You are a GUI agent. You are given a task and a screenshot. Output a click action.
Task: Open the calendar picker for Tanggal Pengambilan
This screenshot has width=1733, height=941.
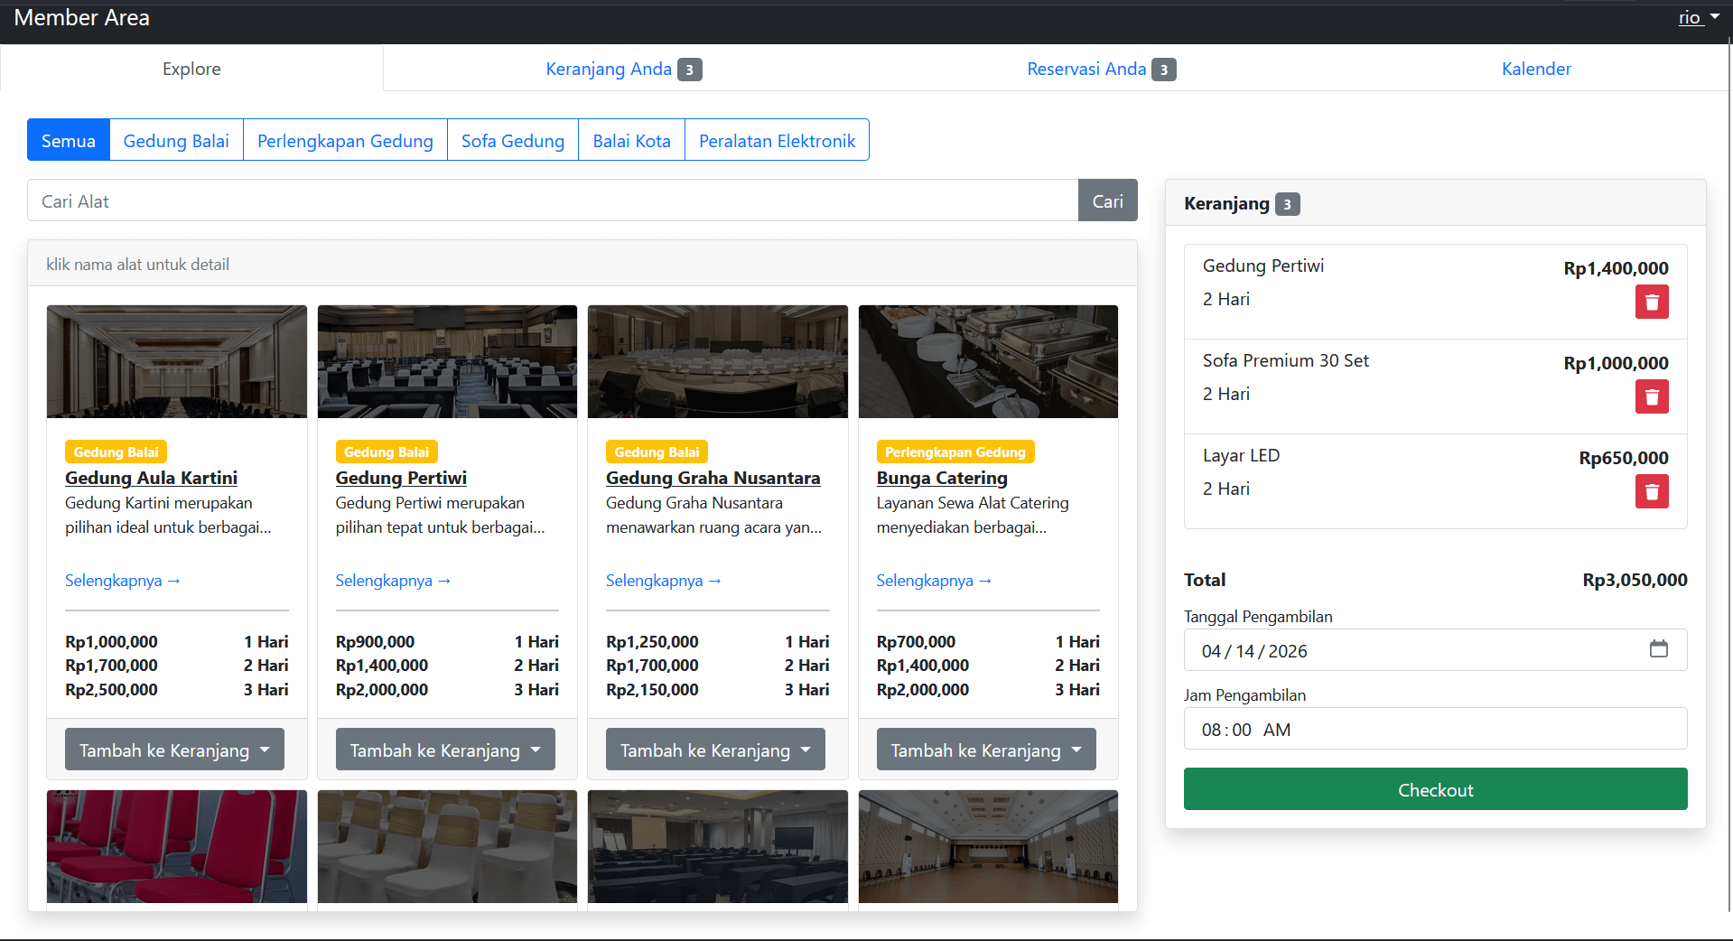pyautogui.click(x=1659, y=649)
